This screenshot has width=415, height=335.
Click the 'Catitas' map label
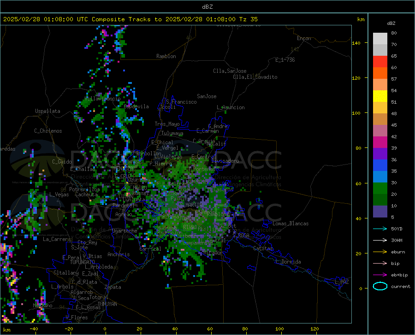(263, 248)
